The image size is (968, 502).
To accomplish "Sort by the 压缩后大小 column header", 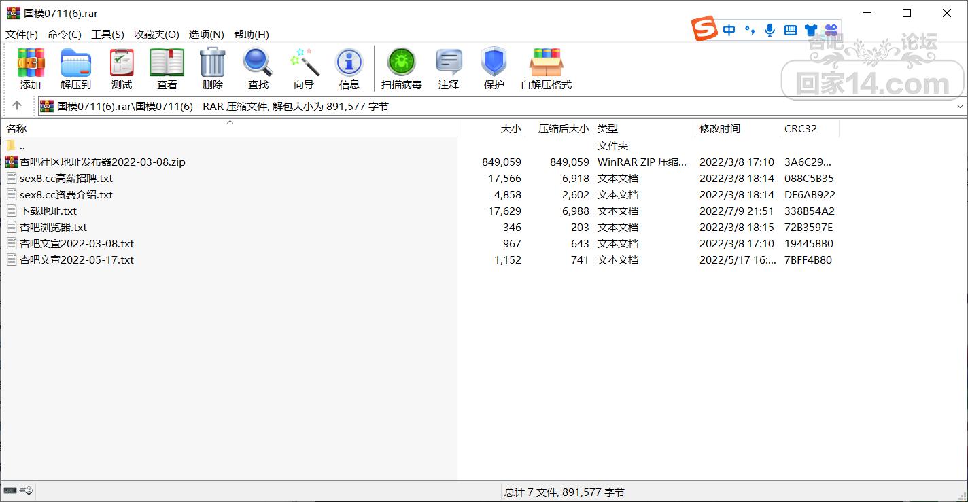I will [x=559, y=128].
